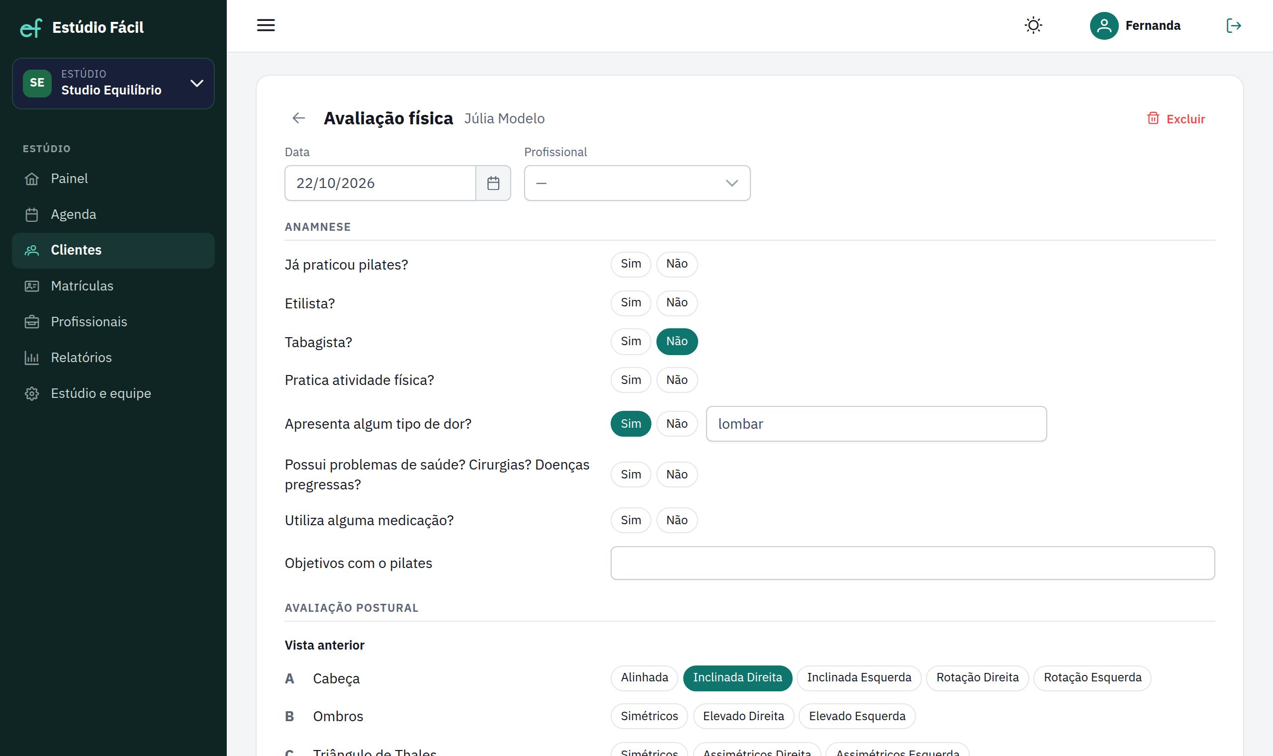This screenshot has height=756, width=1273.
Task: Choose Elevado Esquerda for Ombros
Action: [856, 716]
